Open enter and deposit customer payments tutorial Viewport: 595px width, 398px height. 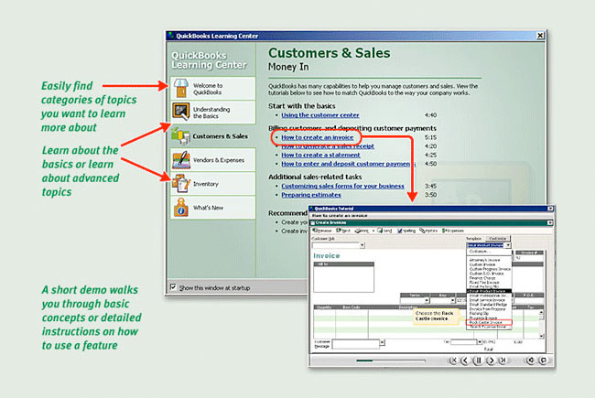click(348, 164)
